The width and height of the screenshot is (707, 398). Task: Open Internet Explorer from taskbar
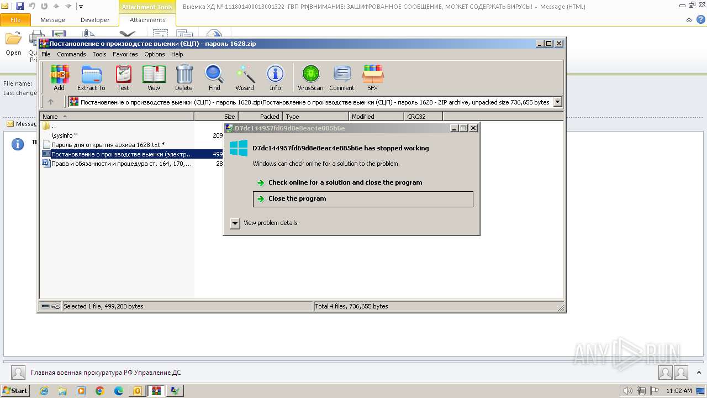coord(44,391)
